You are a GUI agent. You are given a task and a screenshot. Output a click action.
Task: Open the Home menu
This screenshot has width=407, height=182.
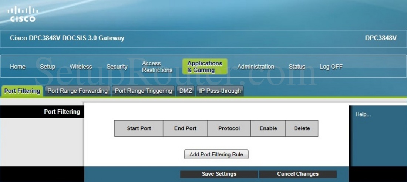18,67
